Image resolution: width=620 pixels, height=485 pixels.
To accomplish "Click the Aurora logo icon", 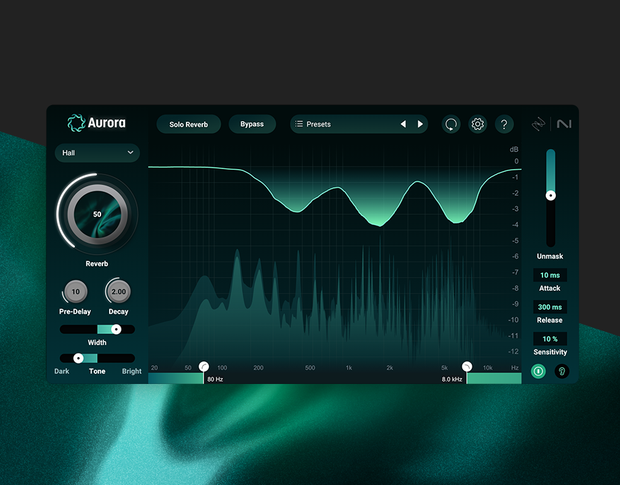I will click(x=76, y=123).
